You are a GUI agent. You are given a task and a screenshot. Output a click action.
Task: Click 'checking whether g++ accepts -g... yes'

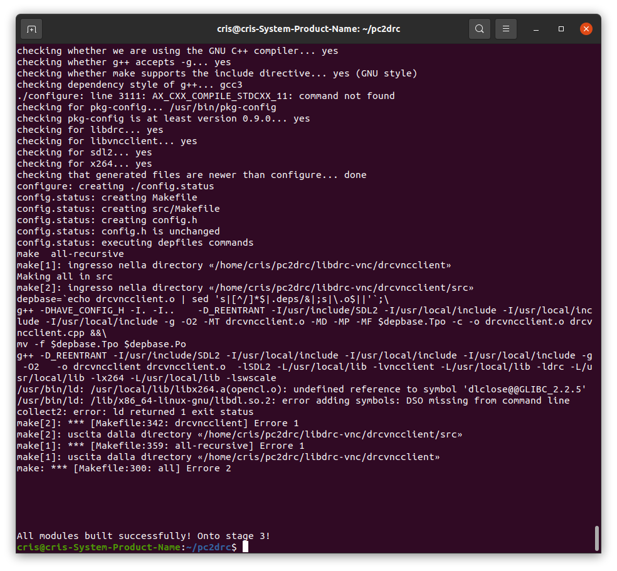pyautogui.click(x=124, y=62)
